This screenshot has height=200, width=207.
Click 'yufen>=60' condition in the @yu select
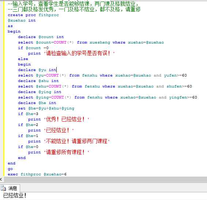tap(175, 75)
